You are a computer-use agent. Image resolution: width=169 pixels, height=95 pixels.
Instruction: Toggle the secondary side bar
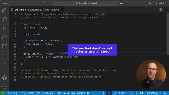tap(165, 3)
